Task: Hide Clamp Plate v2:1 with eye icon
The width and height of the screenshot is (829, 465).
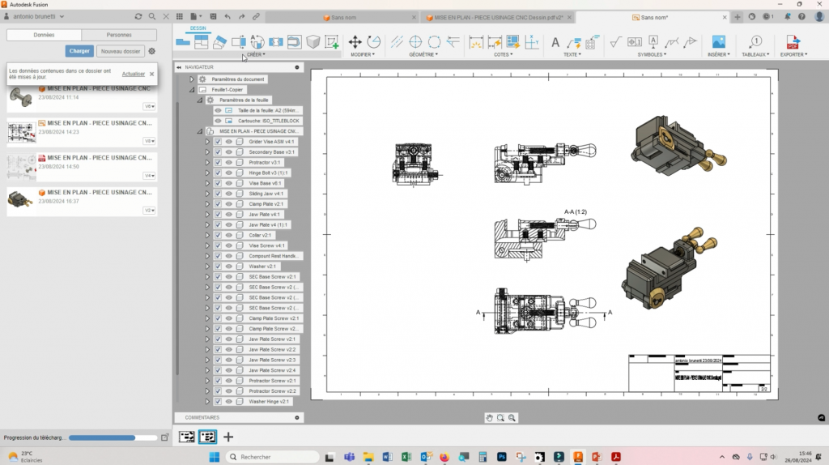Action: coord(229,204)
